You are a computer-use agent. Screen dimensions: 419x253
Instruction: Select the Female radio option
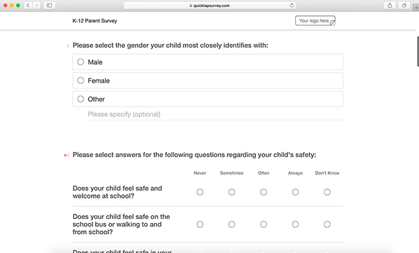[x=80, y=81]
